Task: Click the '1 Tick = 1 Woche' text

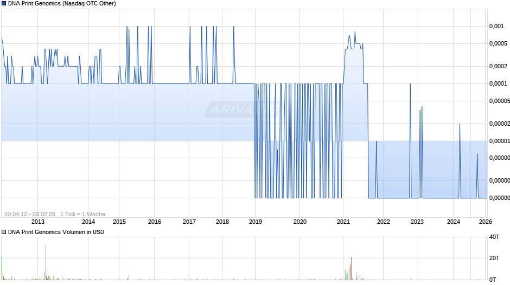Action: pos(82,214)
